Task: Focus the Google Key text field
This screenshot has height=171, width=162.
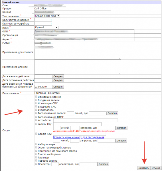Action: coord(80,134)
